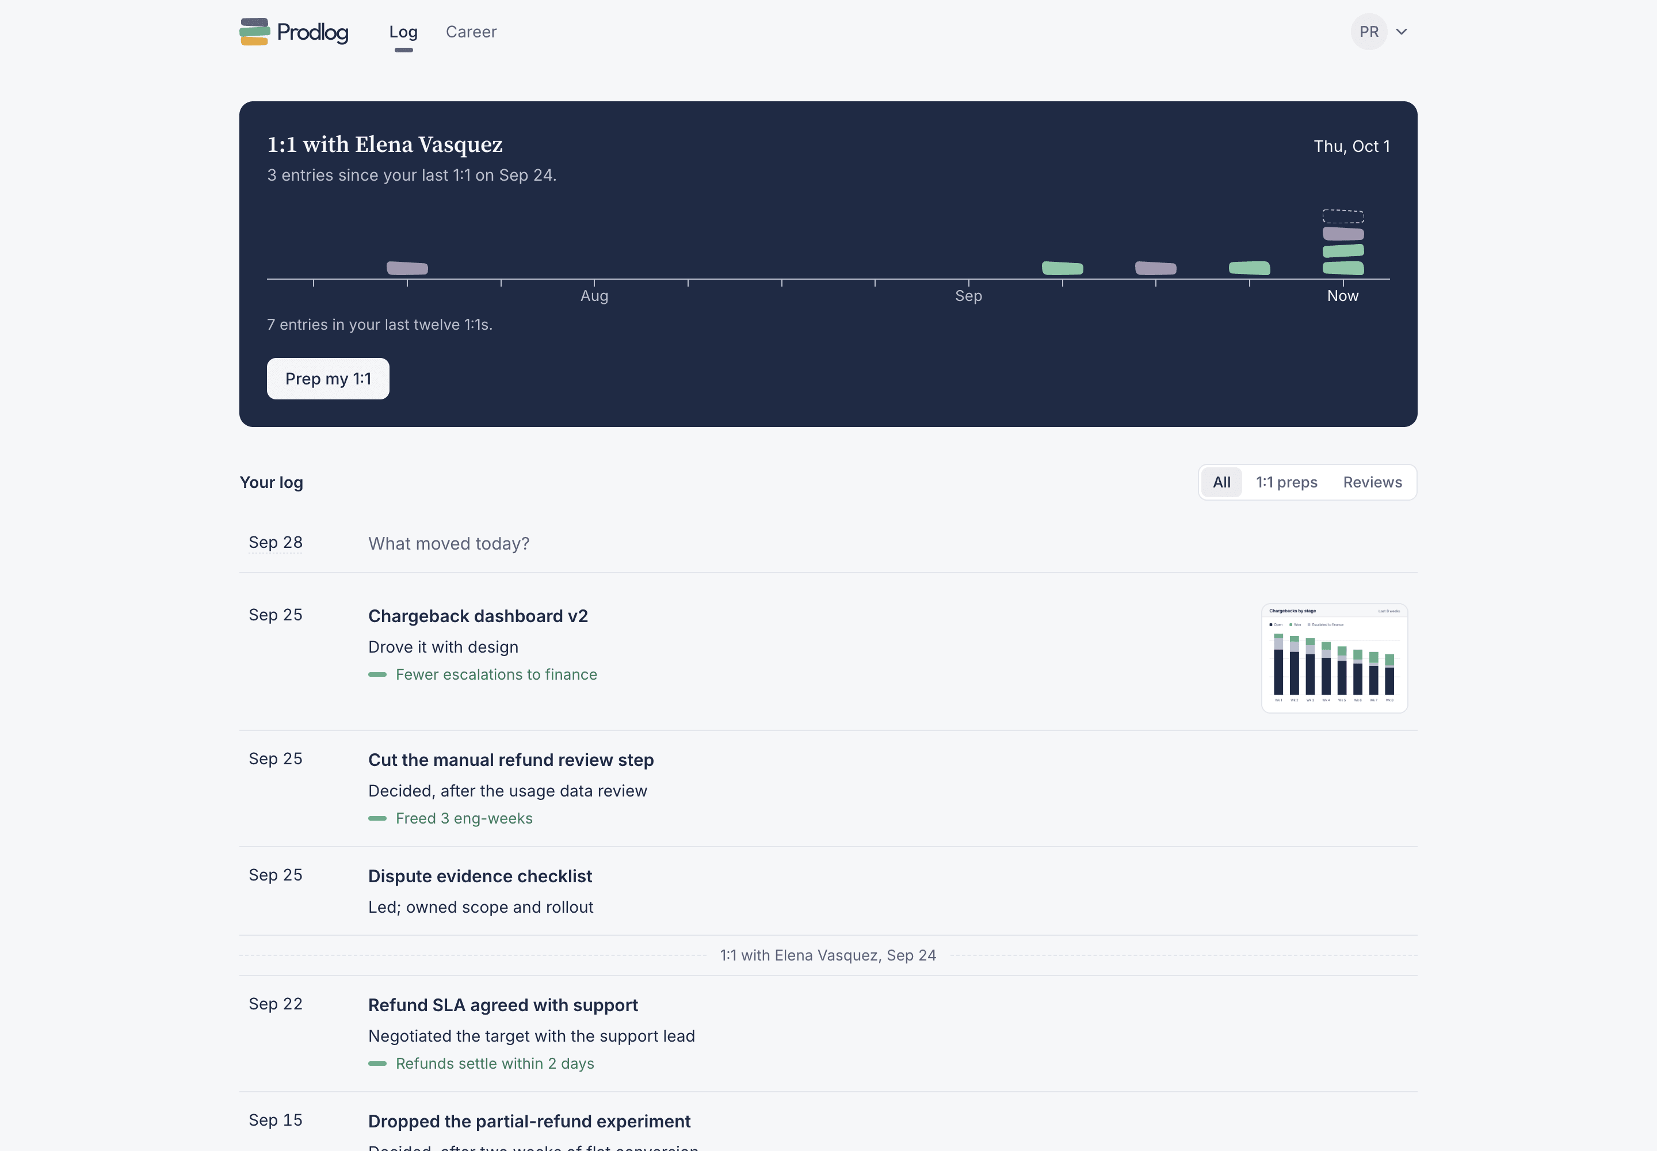Click 'Negotiated the target with the support lead'
Image resolution: width=1657 pixels, height=1151 pixels.
[x=532, y=1036]
